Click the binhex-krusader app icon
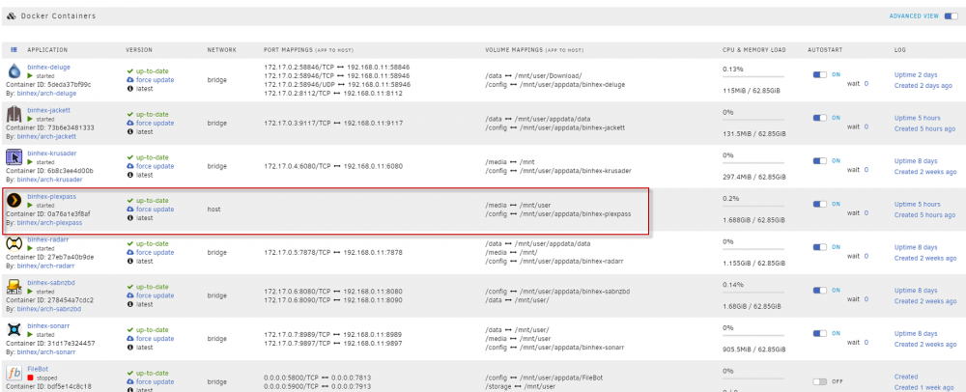The height and width of the screenshot is (392, 966). [x=14, y=157]
